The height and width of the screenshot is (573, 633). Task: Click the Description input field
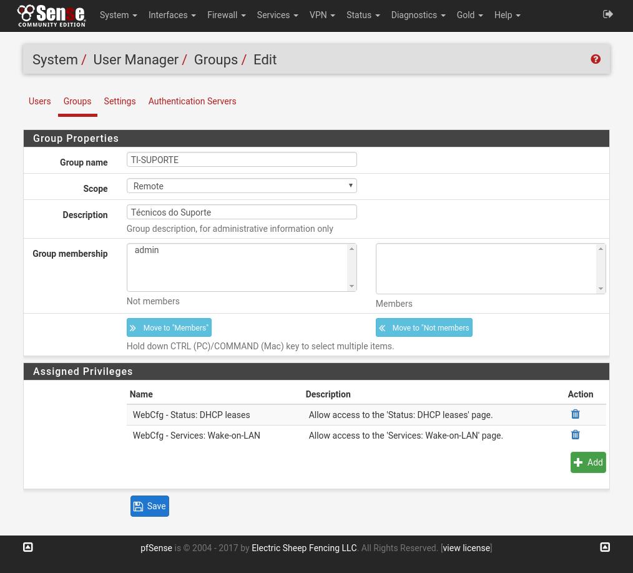click(x=242, y=212)
